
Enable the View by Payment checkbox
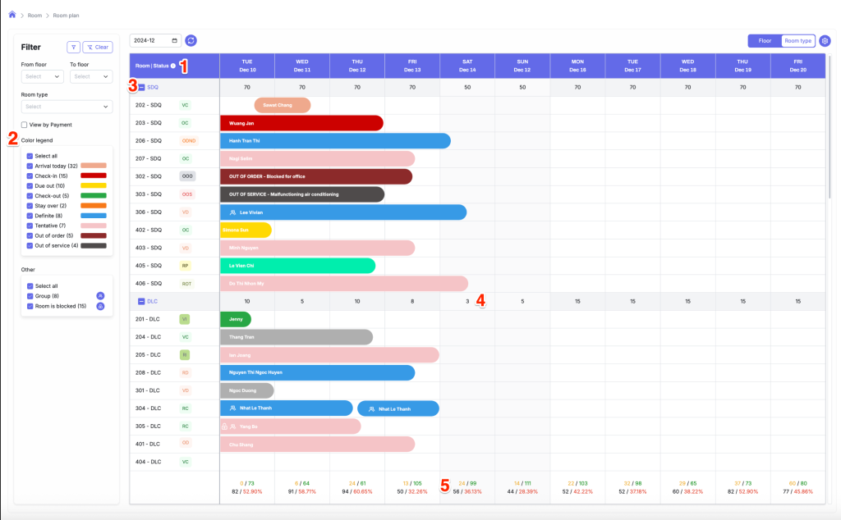(25, 125)
